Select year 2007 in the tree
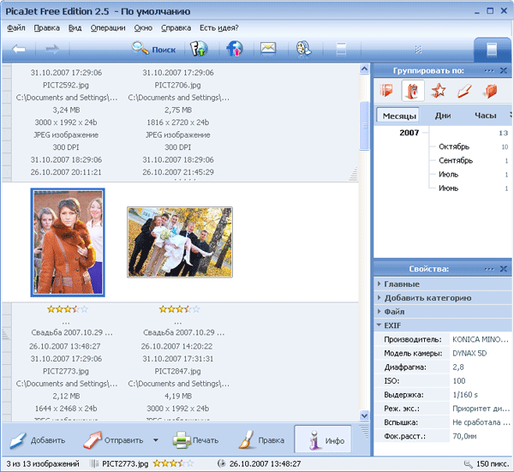The image size is (514, 472). click(x=409, y=133)
